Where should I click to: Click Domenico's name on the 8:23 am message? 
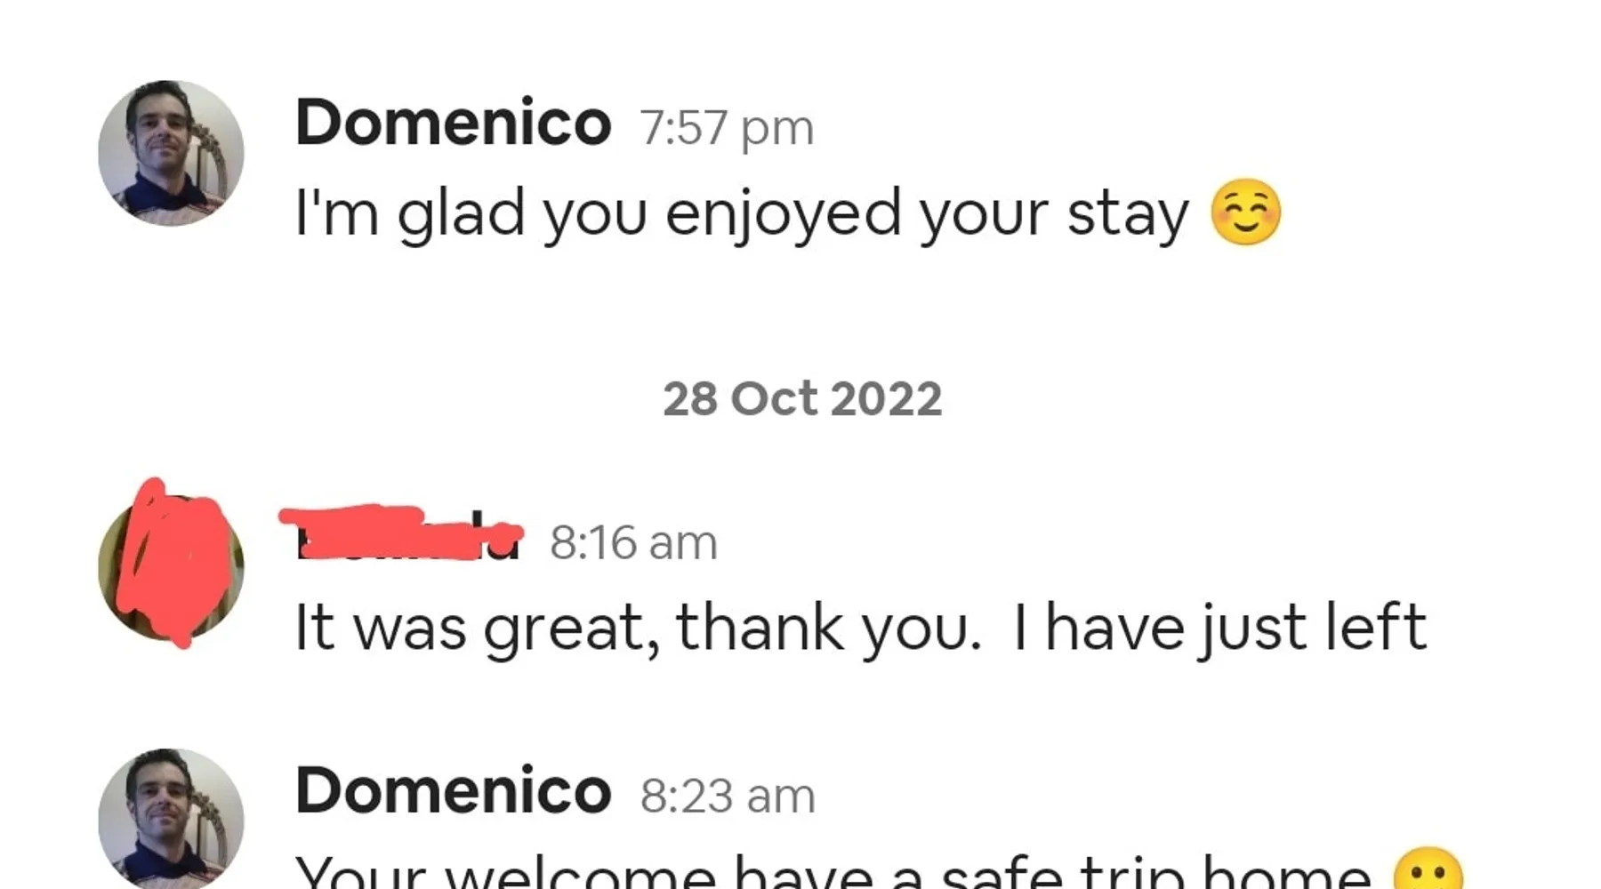453,790
